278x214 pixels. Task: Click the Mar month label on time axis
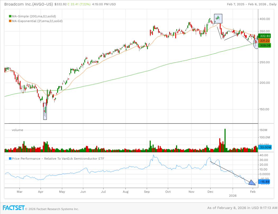click(20, 192)
